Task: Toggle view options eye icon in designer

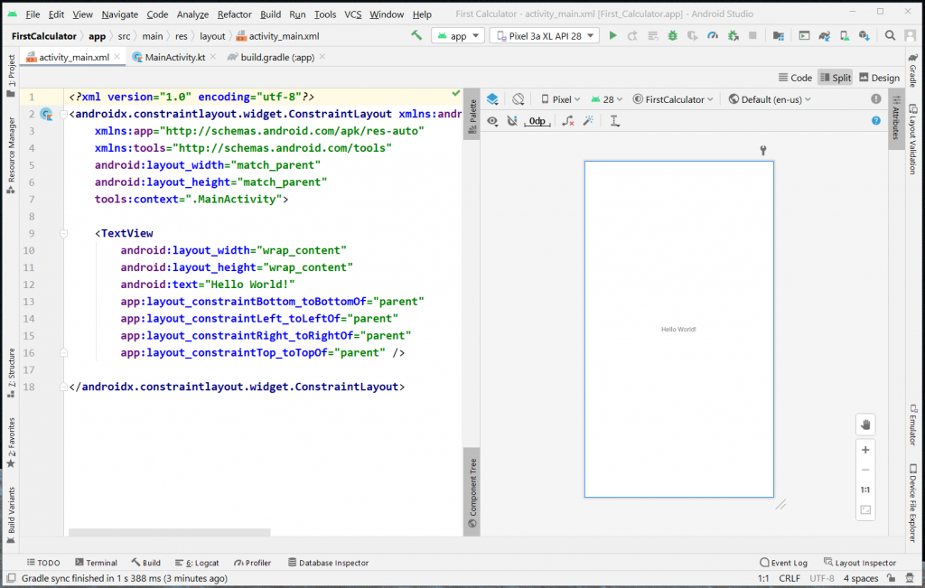Action: click(x=492, y=121)
